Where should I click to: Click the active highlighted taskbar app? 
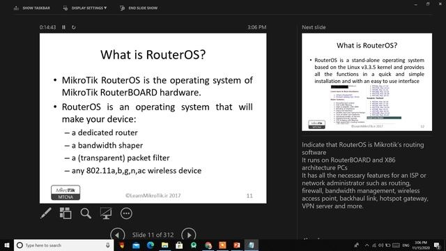(x=251, y=245)
